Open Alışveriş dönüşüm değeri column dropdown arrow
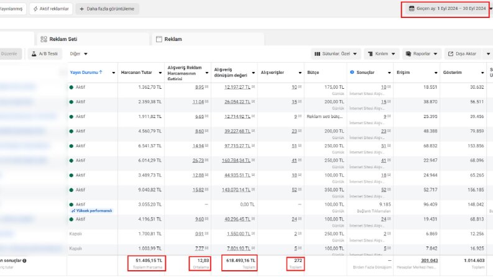The image size is (493, 277). 254,73
